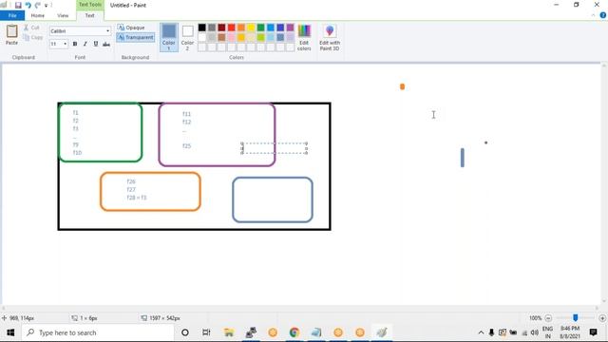Open Edit colors dialog
Image resolution: width=608 pixels, height=342 pixels.
304,38
